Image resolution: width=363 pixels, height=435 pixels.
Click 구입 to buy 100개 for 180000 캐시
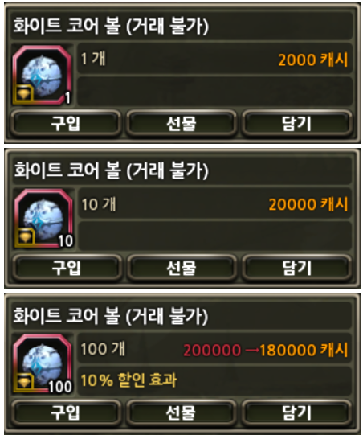tap(66, 413)
